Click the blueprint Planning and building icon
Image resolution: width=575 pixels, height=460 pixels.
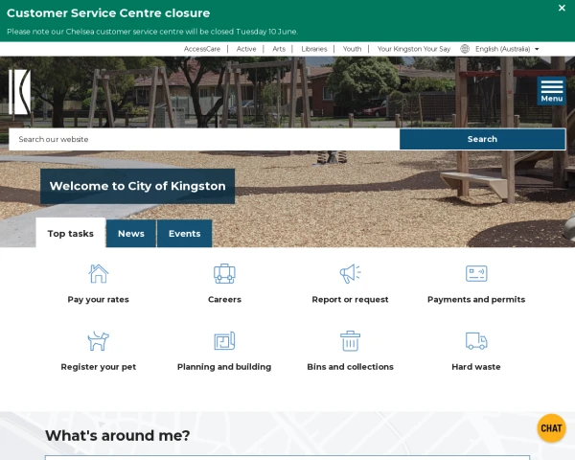(224, 341)
